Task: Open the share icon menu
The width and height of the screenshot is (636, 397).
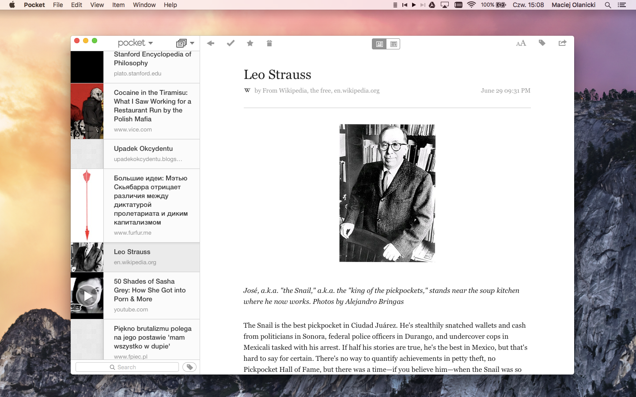Action: (x=562, y=43)
